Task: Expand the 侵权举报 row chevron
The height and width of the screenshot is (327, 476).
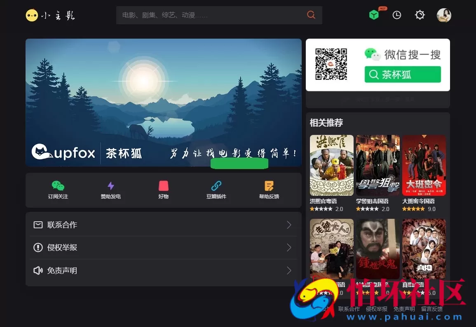Action: [x=290, y=248]
